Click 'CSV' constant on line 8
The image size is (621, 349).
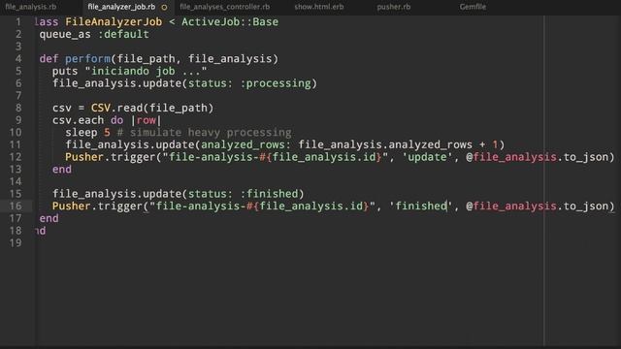[x=101, y=108]
